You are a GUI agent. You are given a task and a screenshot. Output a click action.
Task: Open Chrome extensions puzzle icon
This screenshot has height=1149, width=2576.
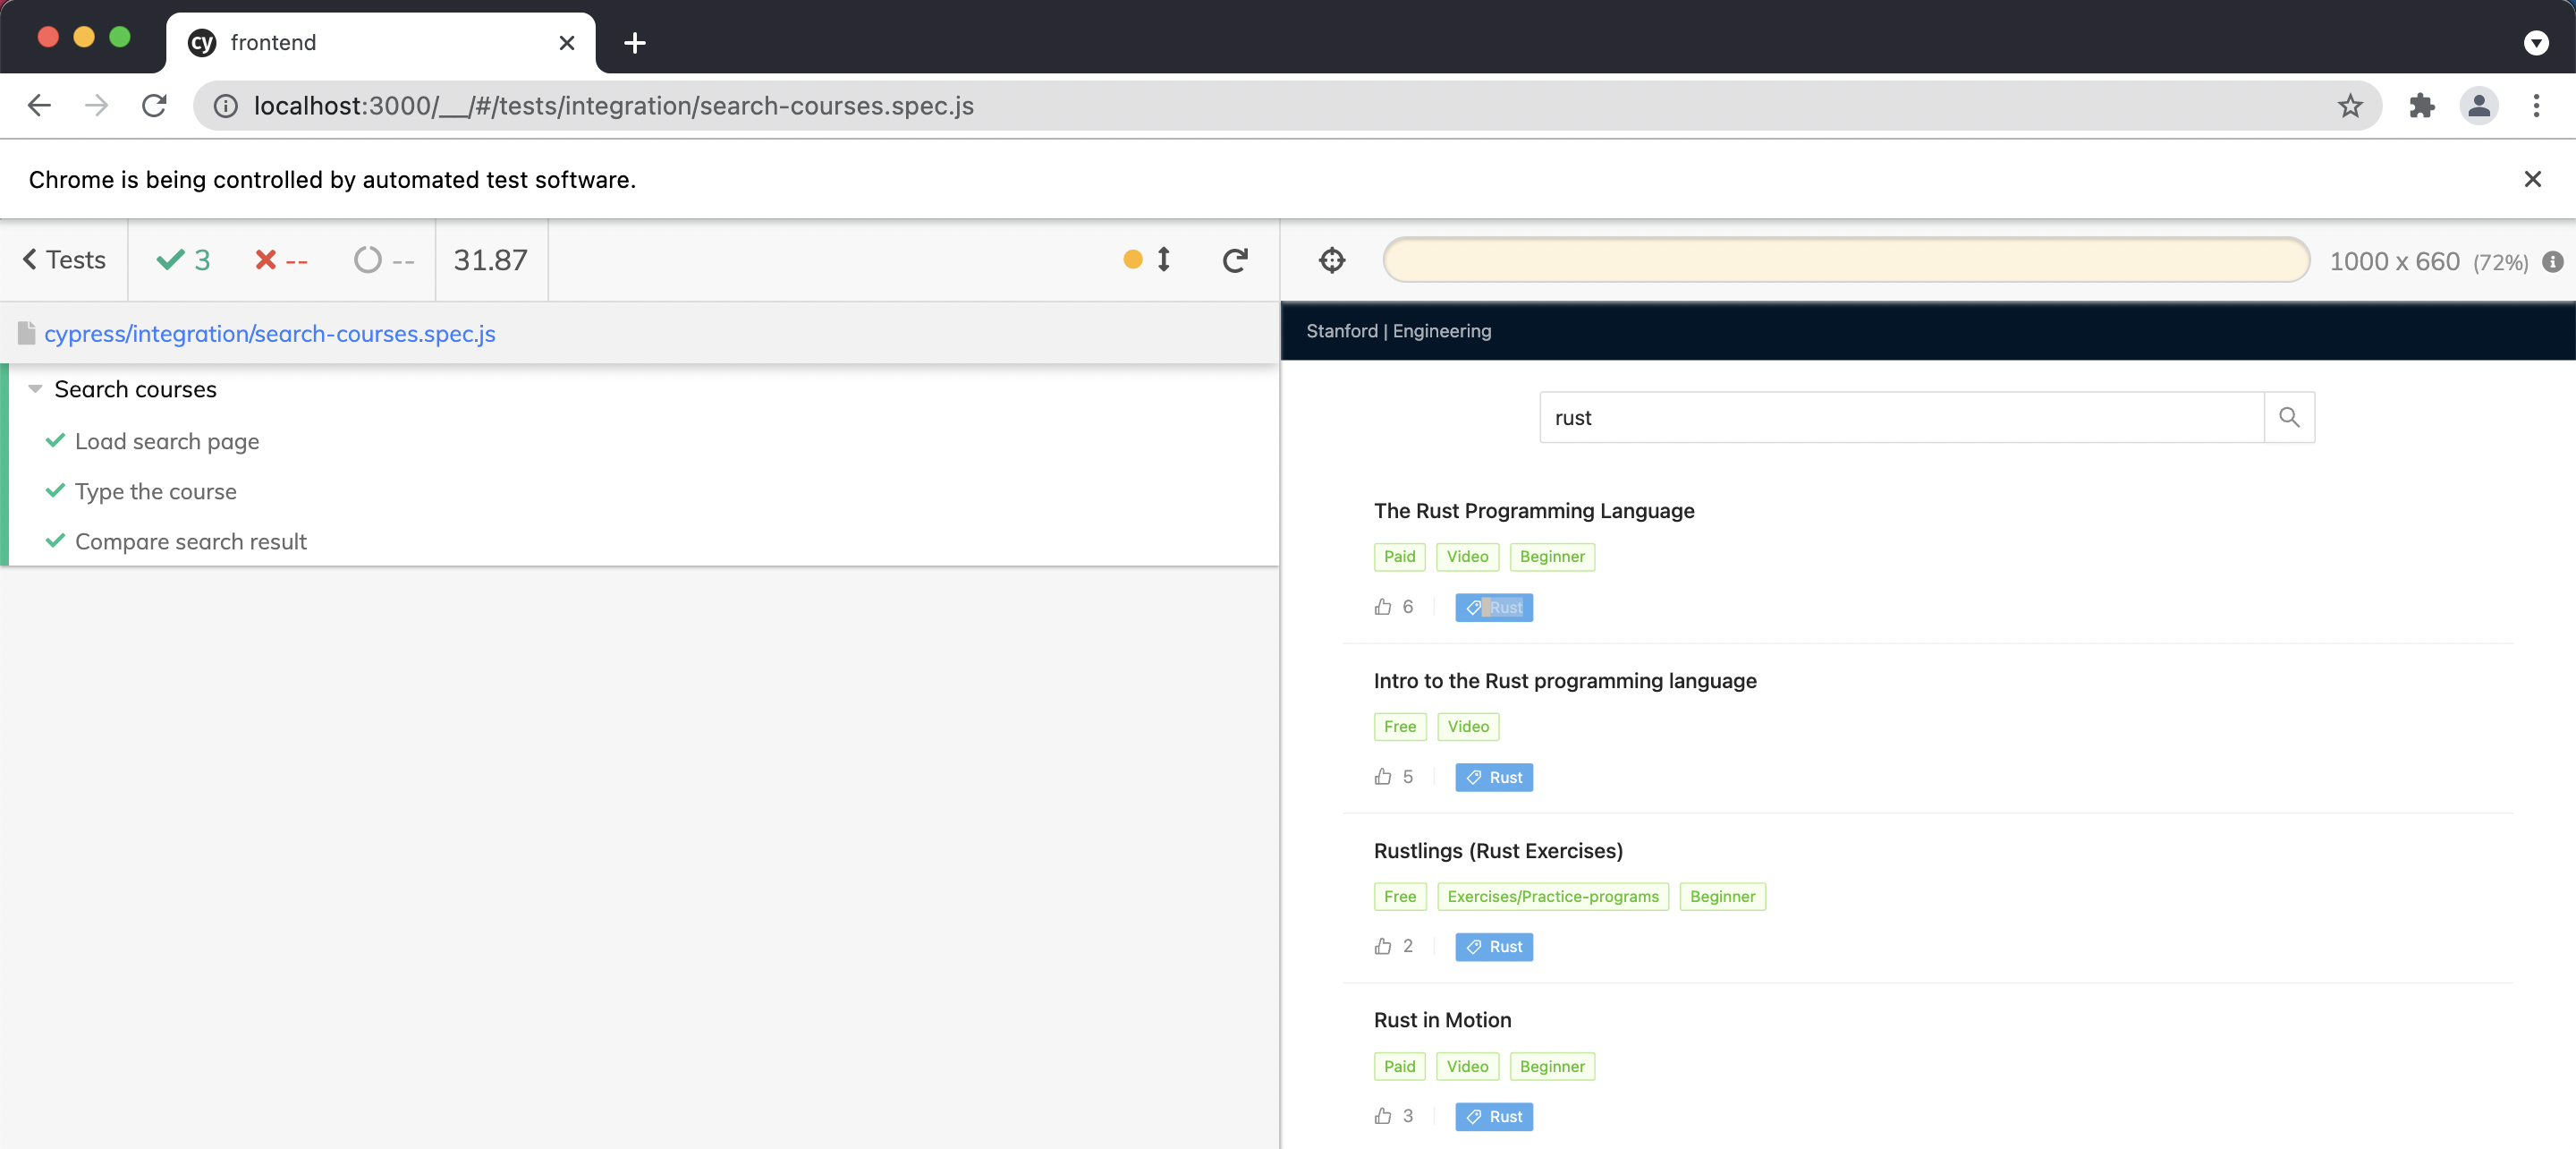(x=2421, y=105)
